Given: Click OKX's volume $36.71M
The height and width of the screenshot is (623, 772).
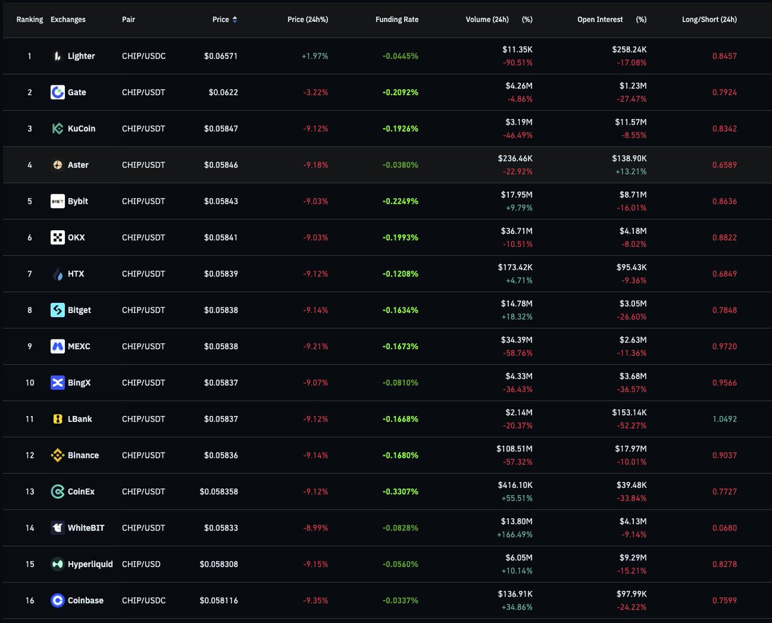Looking at the screenshot, I should pos(517,231).
